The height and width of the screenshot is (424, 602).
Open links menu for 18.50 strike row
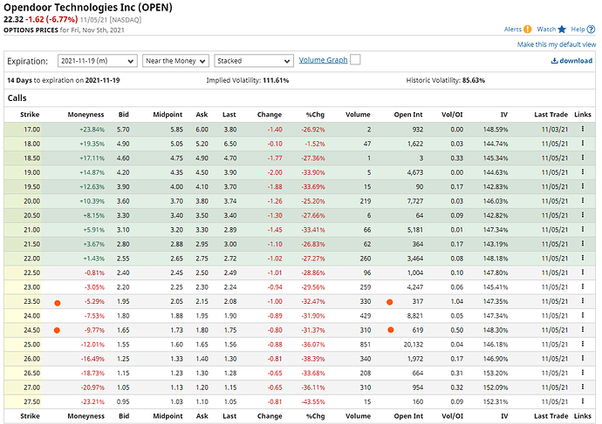pos(583,158)
